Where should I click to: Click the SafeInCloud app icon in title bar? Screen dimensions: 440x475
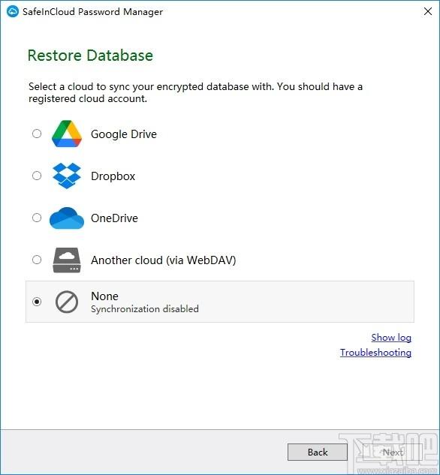click(x=13, y=11)
